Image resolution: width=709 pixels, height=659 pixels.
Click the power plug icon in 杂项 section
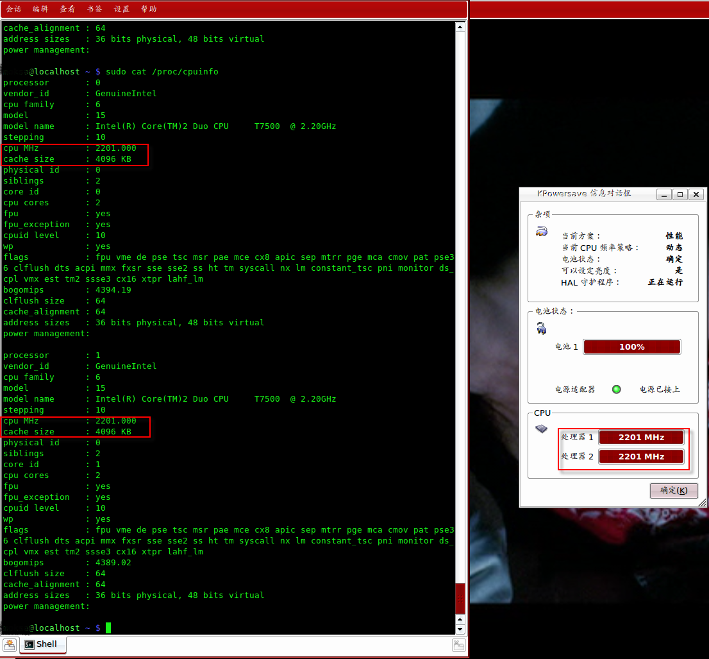[x=542, y=232]
